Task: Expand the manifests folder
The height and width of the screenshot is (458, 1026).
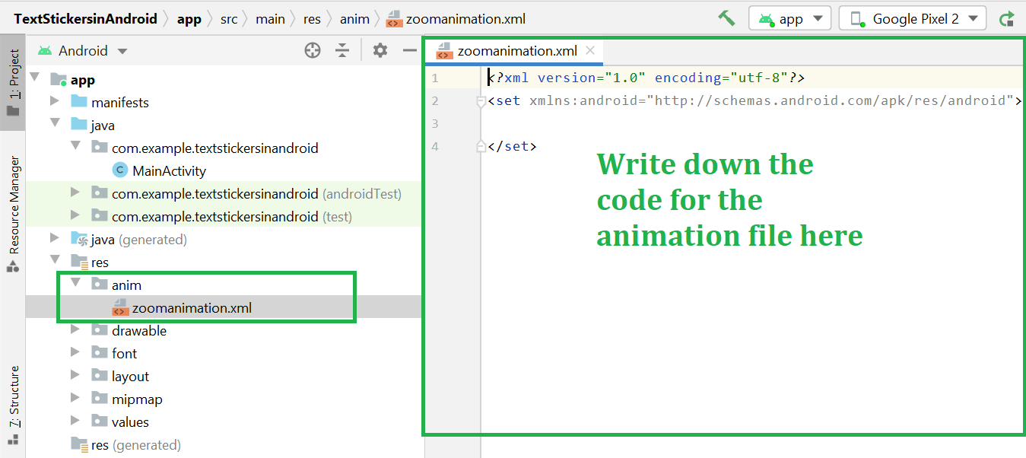Action: (54, 102)
